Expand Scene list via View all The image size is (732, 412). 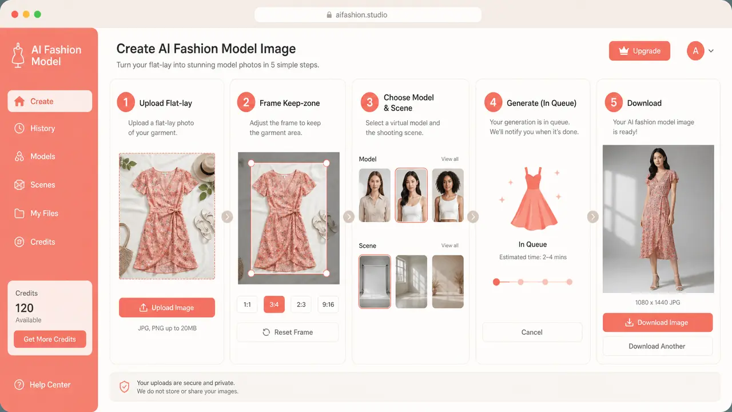449,245
